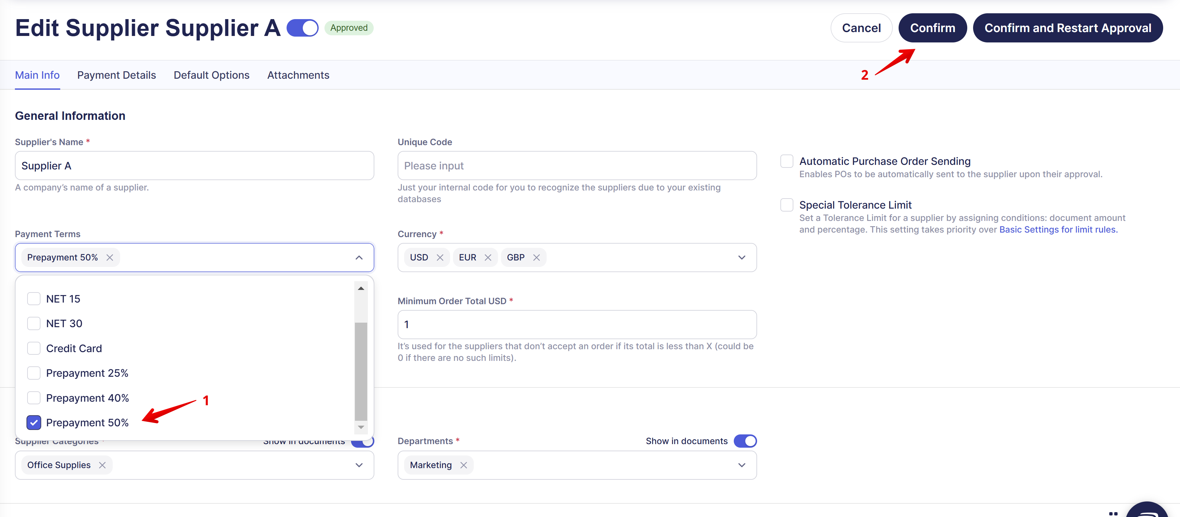Uncheck the Prepayment 50% option

coord(34,423)
